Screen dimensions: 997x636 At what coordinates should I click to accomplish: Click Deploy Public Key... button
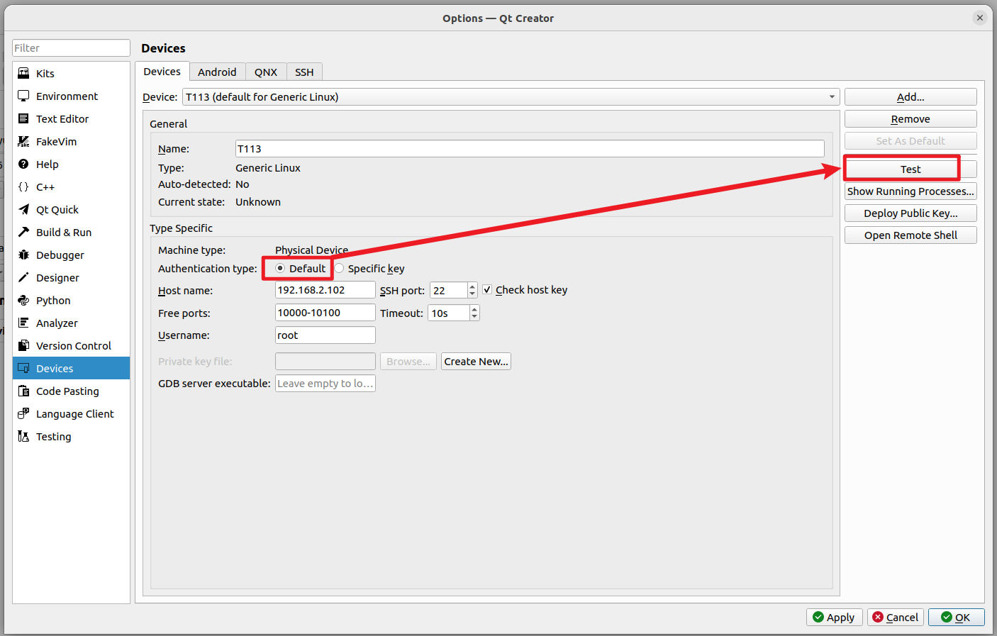[x=910, y=213]
